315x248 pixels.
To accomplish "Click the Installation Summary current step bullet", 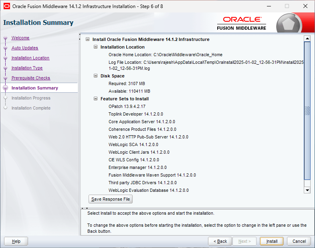I will pos(6,88).
